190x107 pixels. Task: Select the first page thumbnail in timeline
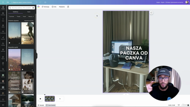(x=50, y=99)
